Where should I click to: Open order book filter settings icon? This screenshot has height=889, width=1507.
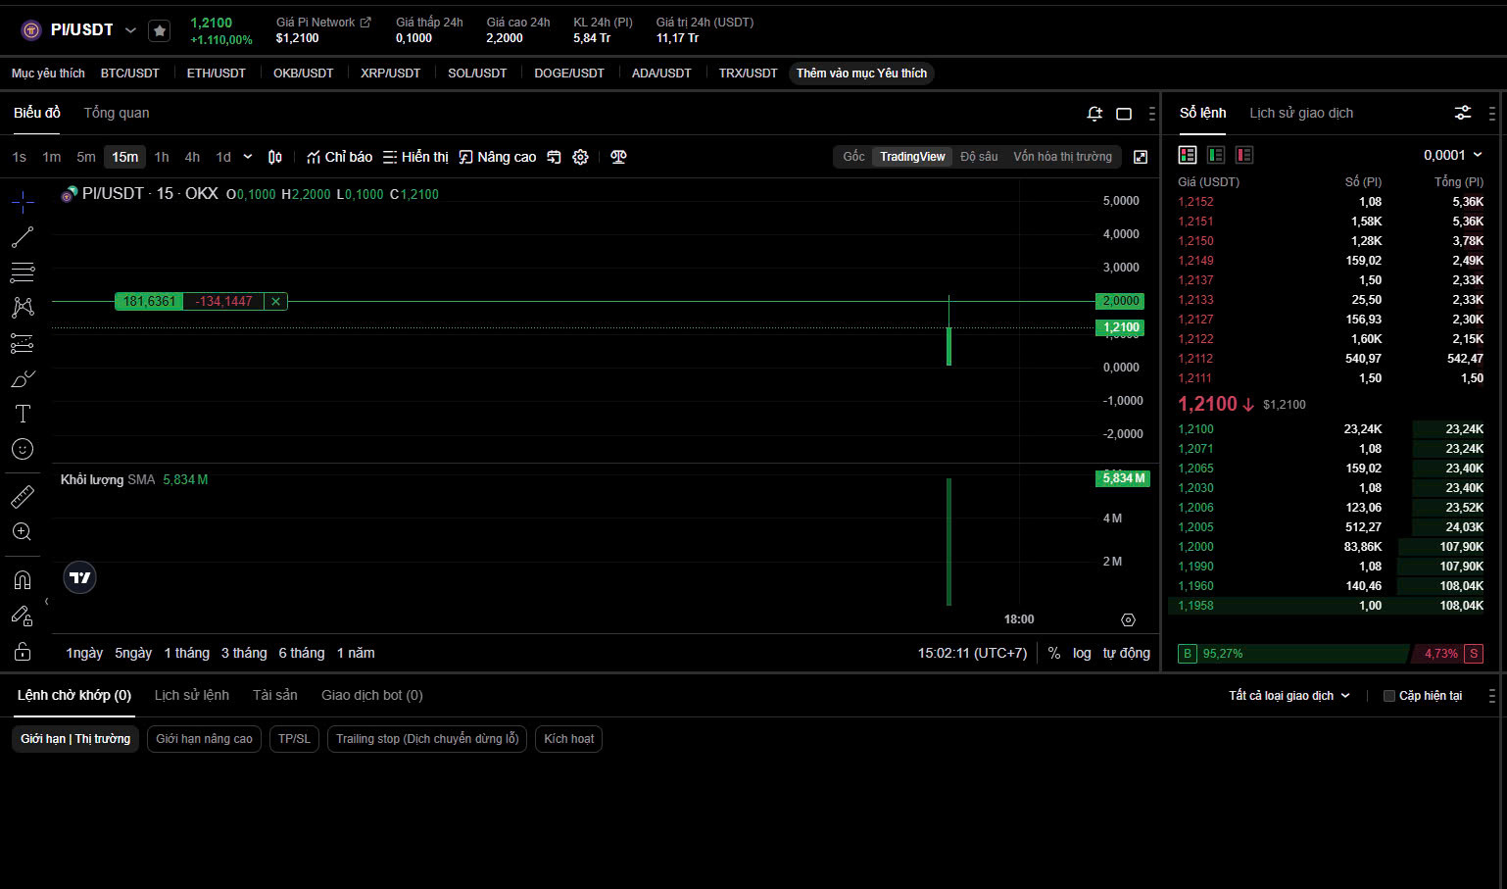(1463, 113)
